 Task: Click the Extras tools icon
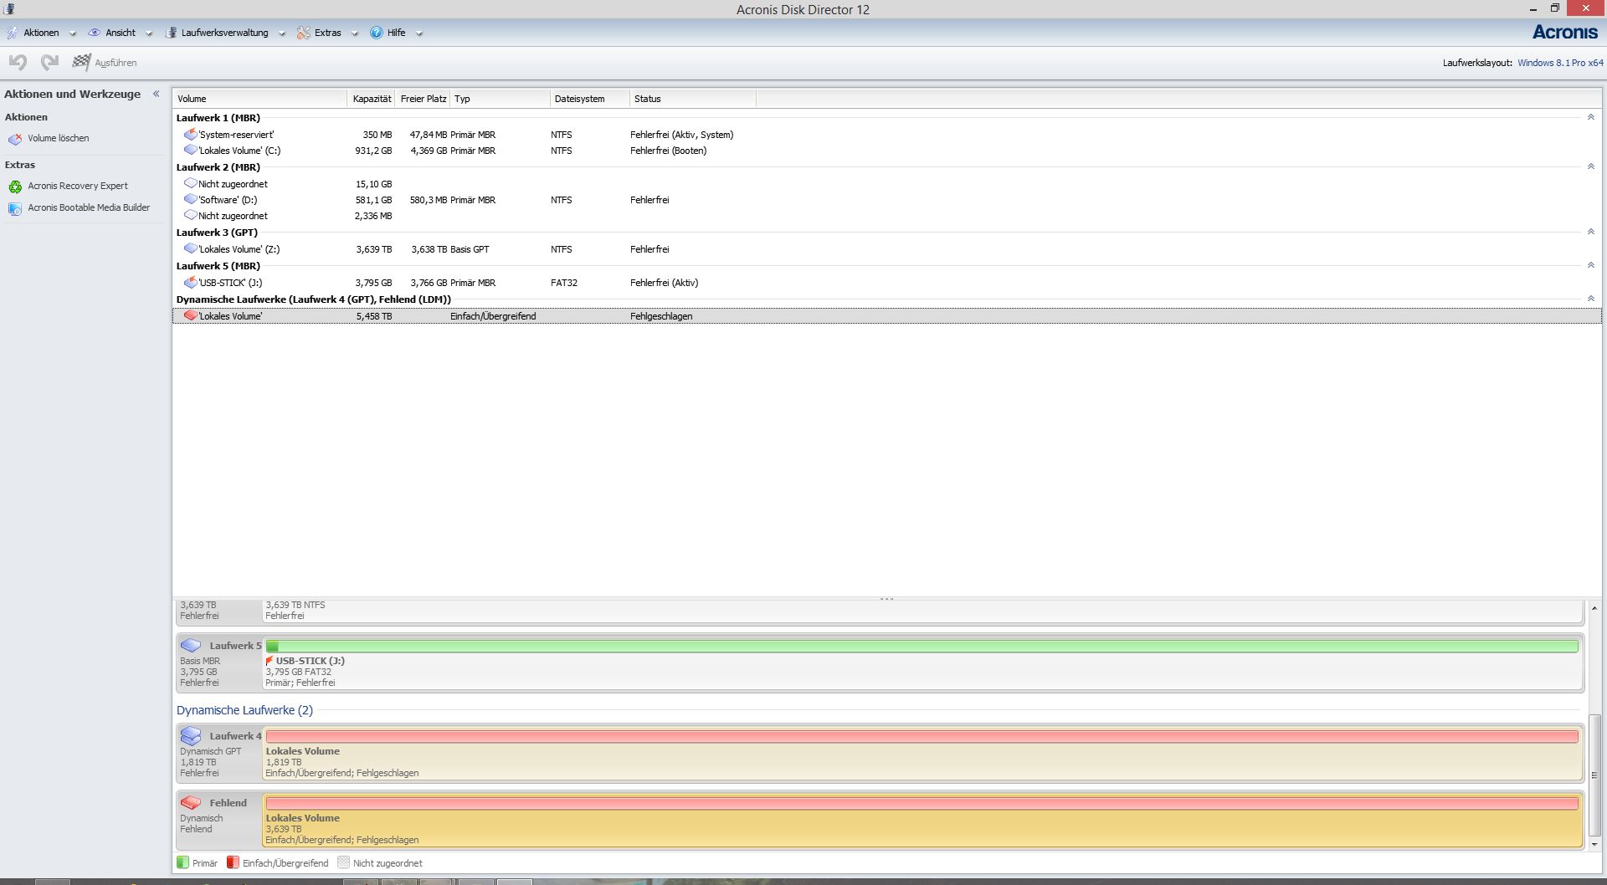[303, 33]
